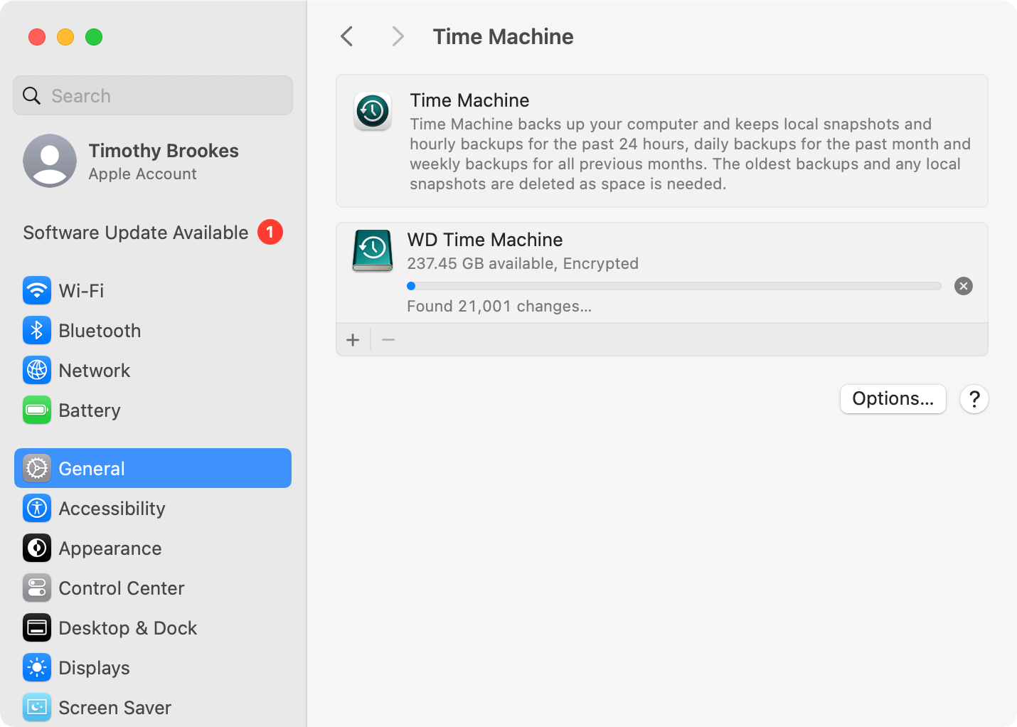Click the Time Machine description paragraph
Viewport: 1017px width, 727px height.
690,154
